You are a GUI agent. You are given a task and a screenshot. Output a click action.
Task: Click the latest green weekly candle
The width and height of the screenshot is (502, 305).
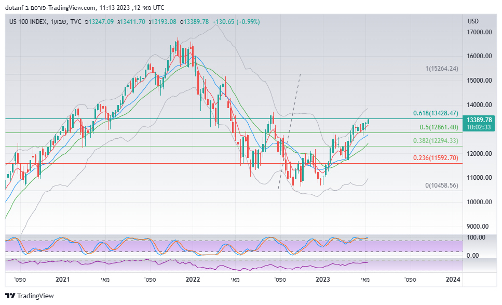click(369, 121)
